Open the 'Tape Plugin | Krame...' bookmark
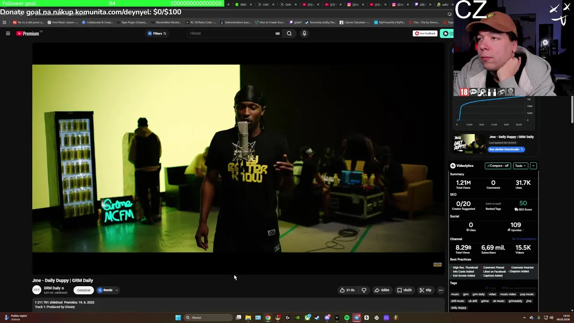Viewport: 574px width, 323px height. coord(131,22)
